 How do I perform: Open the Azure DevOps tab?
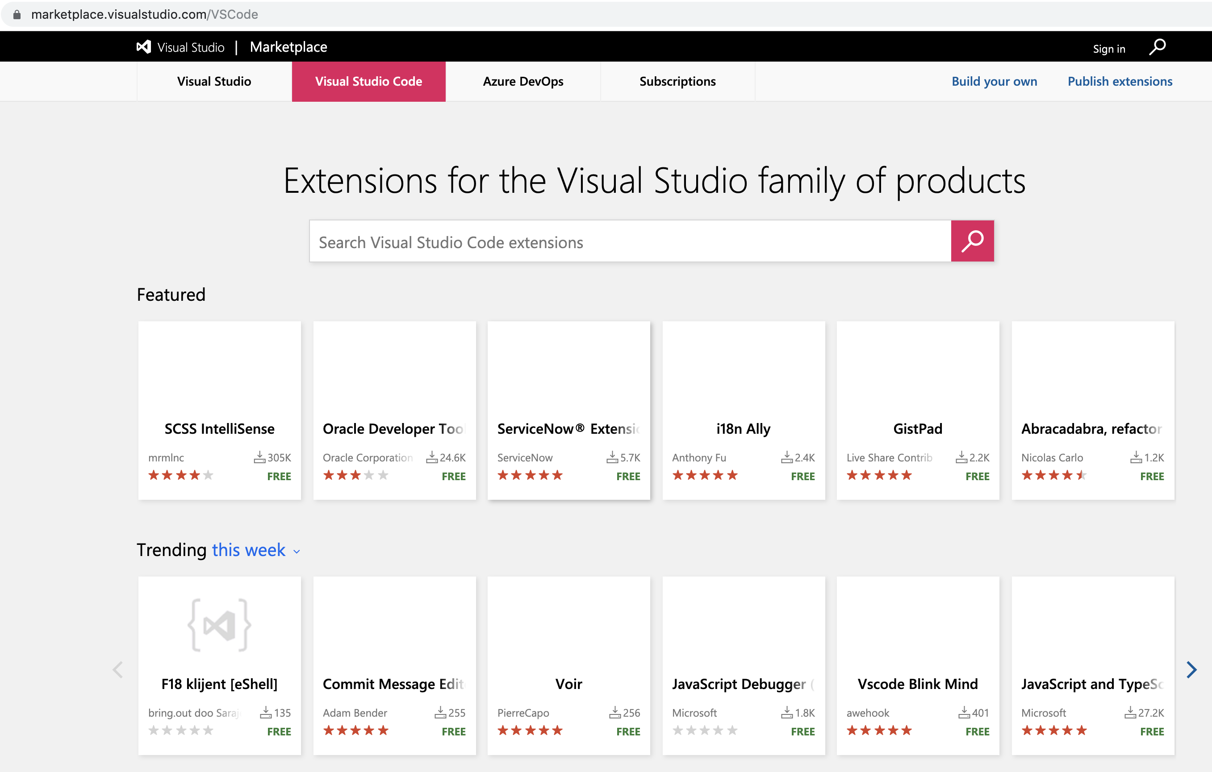coord(523,82)
